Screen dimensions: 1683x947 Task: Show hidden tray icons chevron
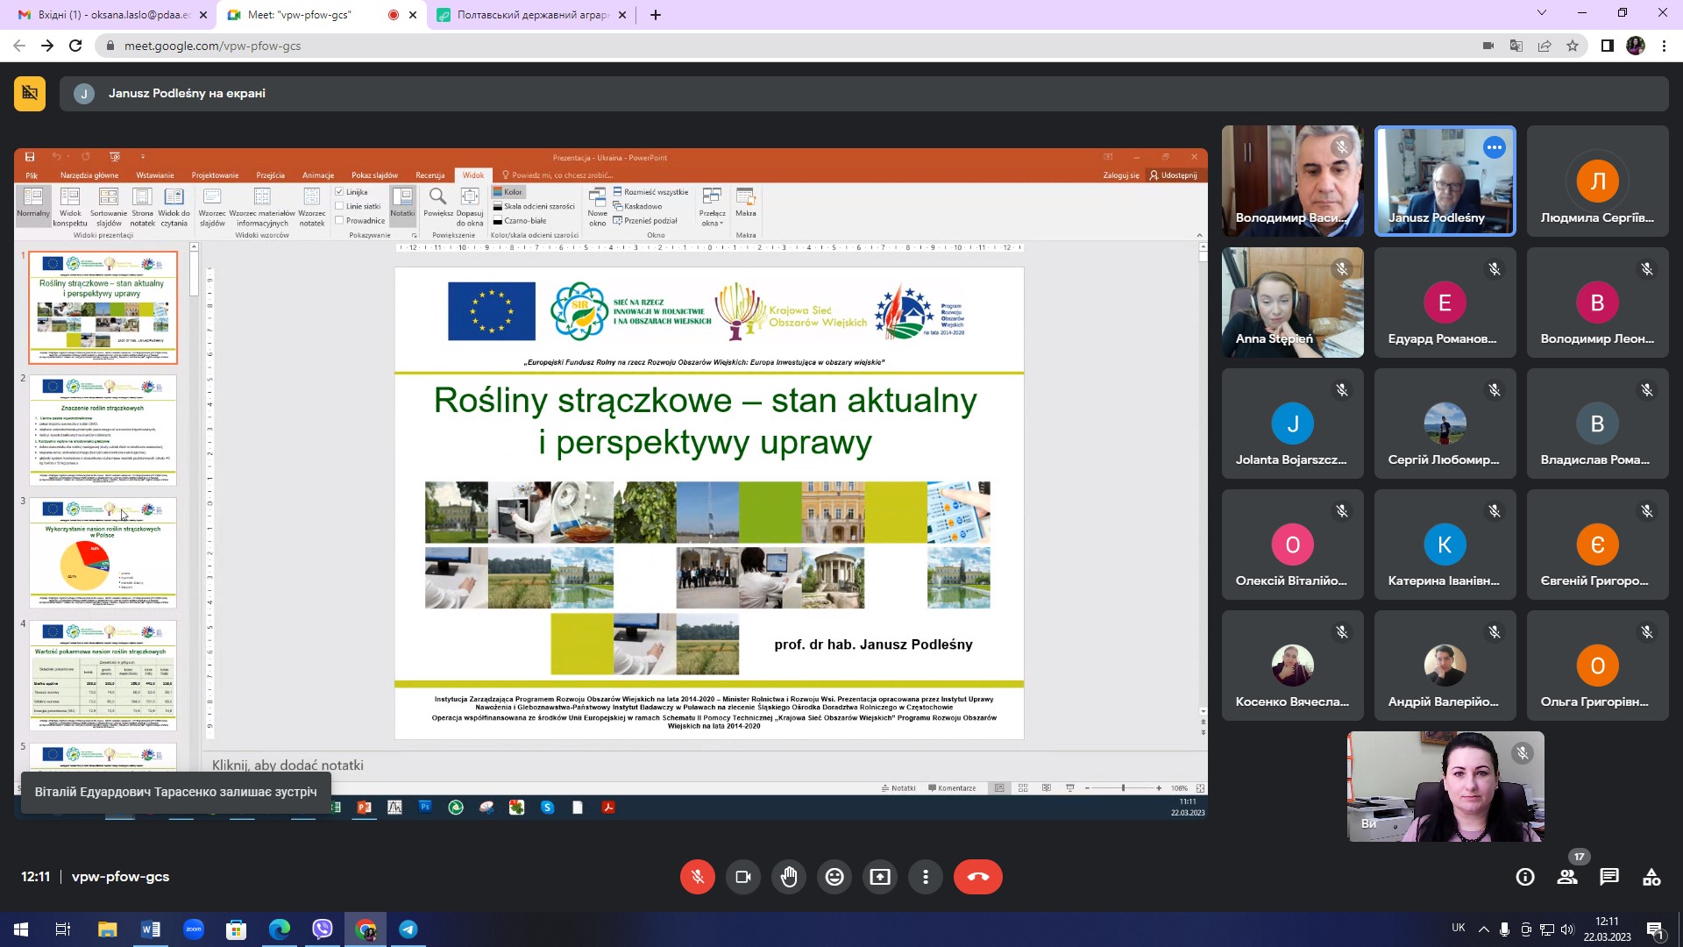click(1483, 929)
